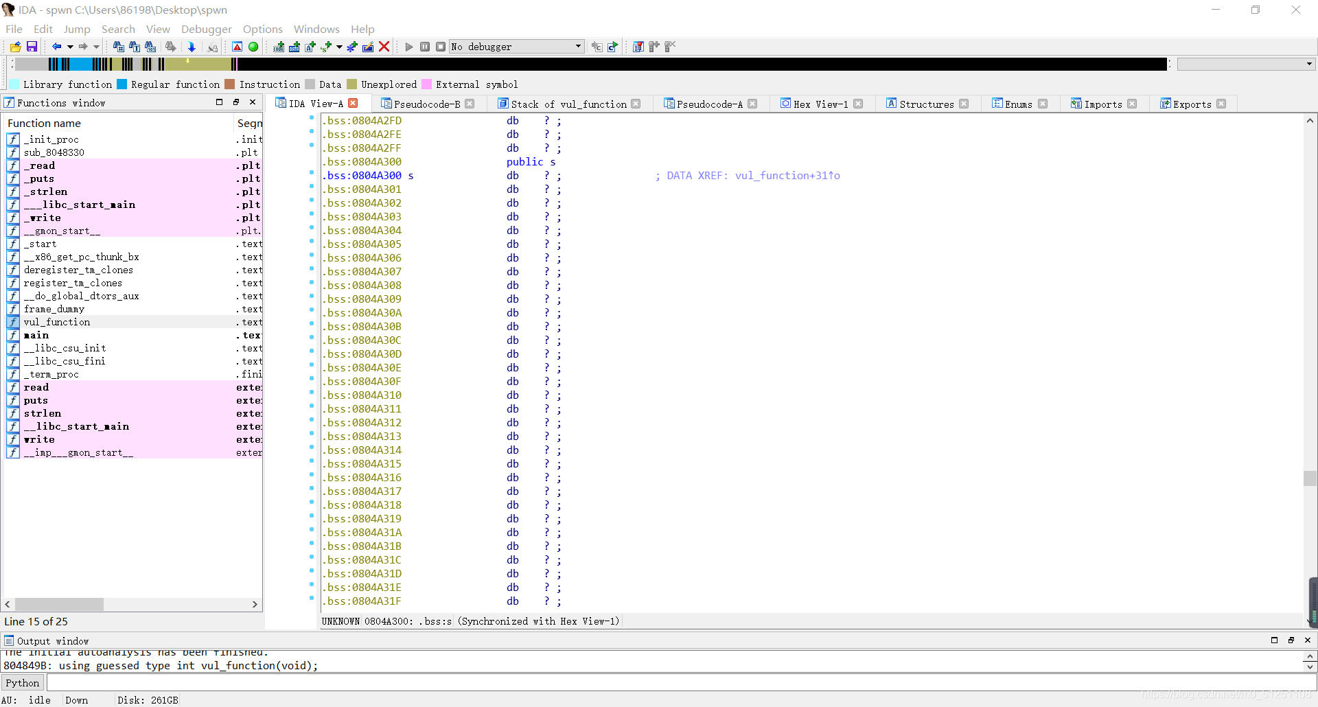Float the Functions window panel
The height and width of the screenshot is (707, 1318).
coord(235,102)
